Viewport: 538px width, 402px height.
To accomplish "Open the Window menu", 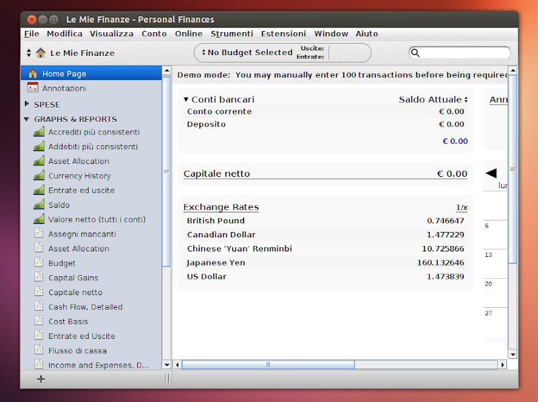I will (x=331, y=34).
